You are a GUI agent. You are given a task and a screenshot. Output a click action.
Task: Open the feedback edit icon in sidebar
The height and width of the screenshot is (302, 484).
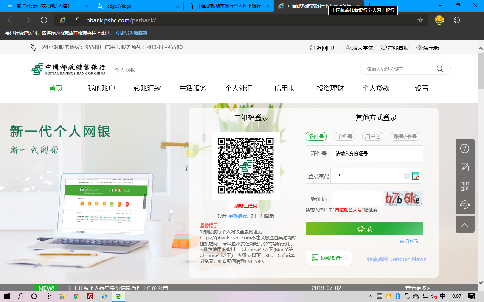[x=465, y=167]
